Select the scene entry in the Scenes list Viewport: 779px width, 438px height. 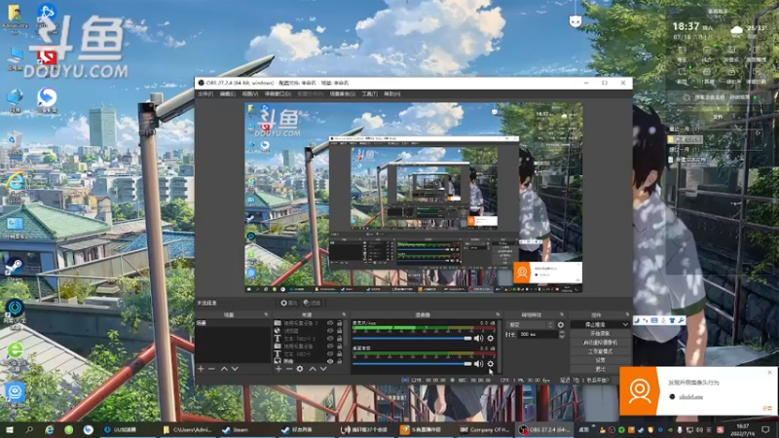tap(233, 323)
